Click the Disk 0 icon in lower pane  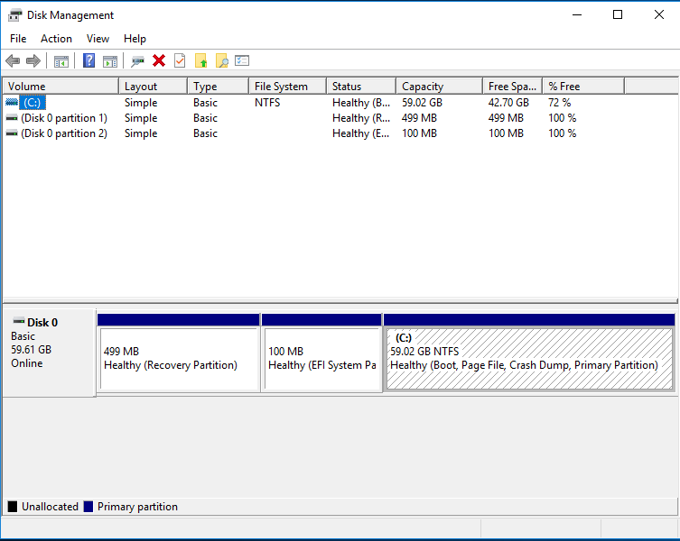coord(19,321)
